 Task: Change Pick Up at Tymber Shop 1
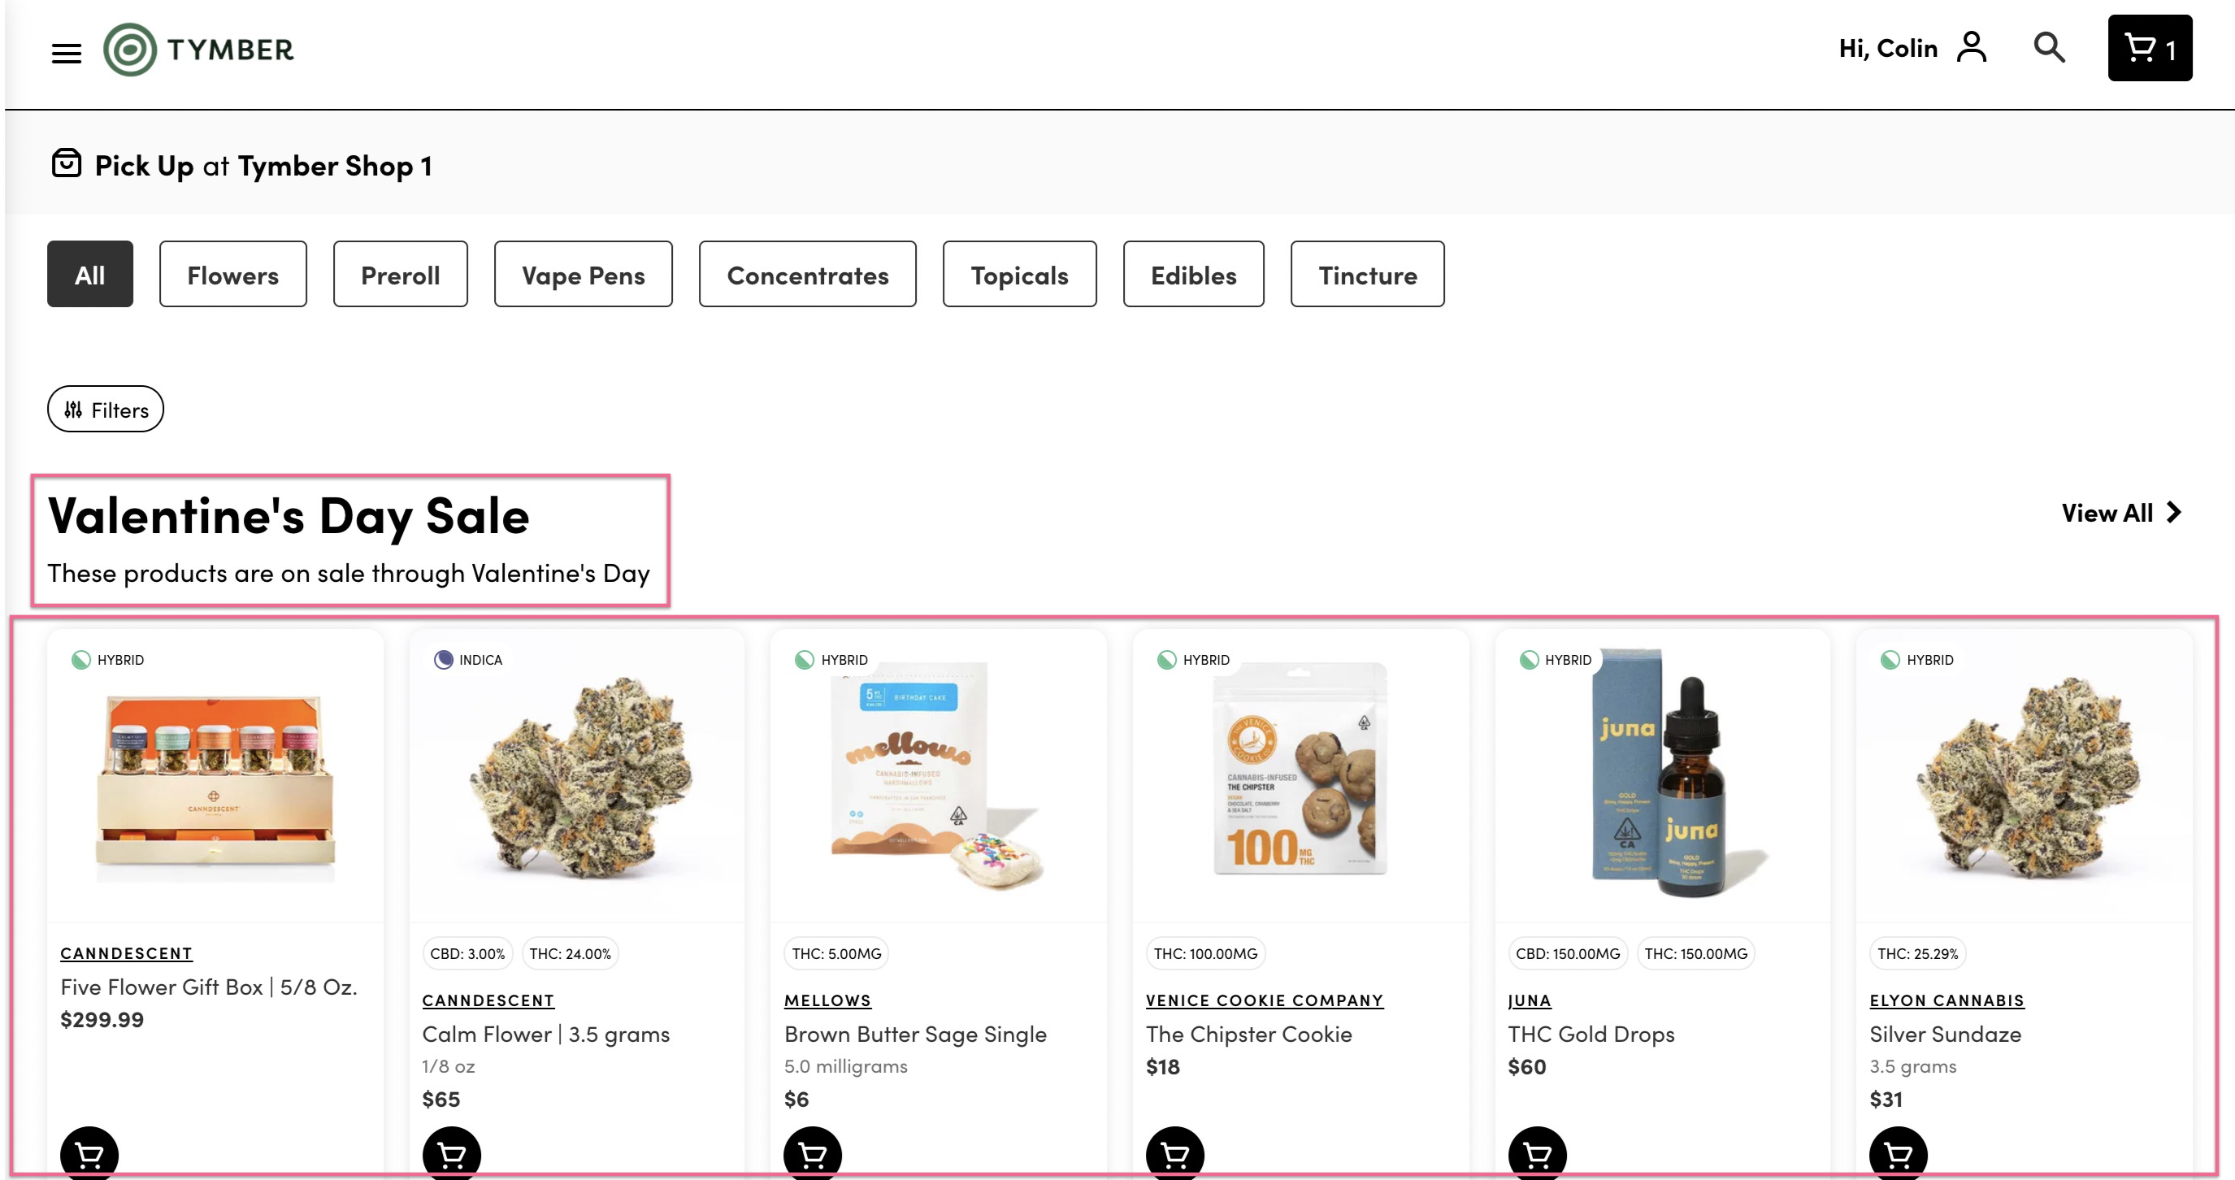[263, 165]
